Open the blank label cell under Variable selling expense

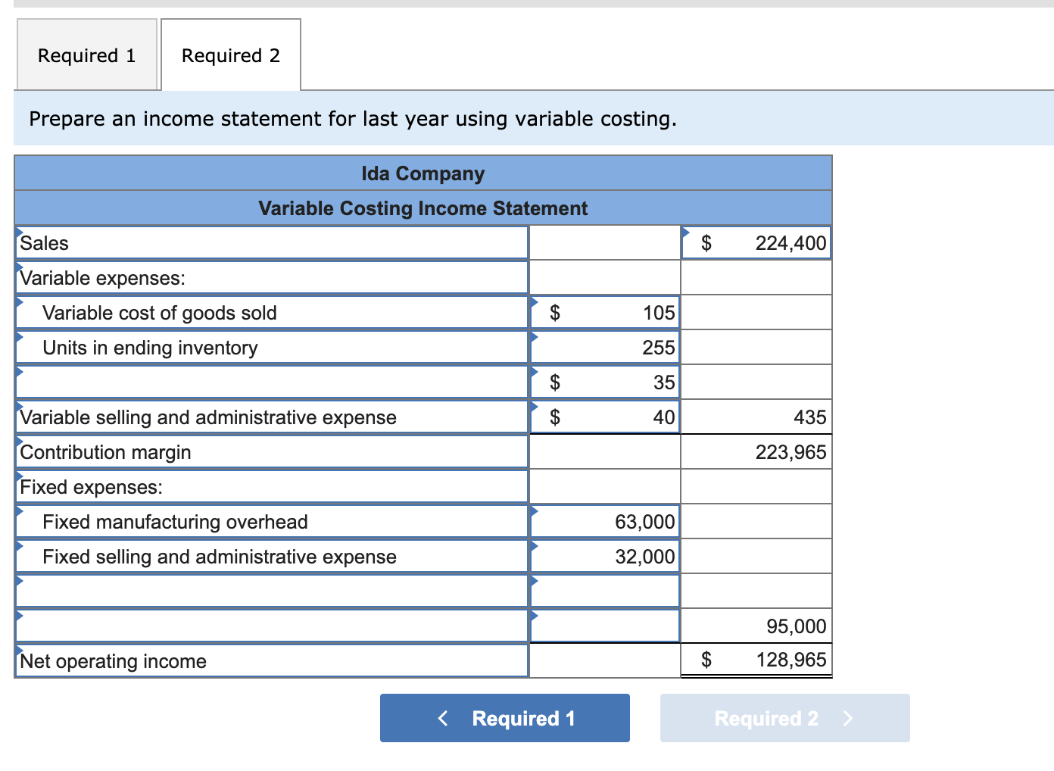(x=265, y=591)
